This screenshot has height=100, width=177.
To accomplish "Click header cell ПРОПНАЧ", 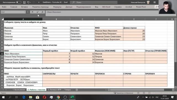I will point(156,74).
